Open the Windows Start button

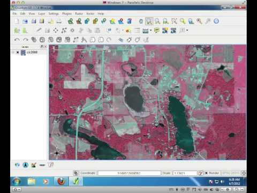17,181
